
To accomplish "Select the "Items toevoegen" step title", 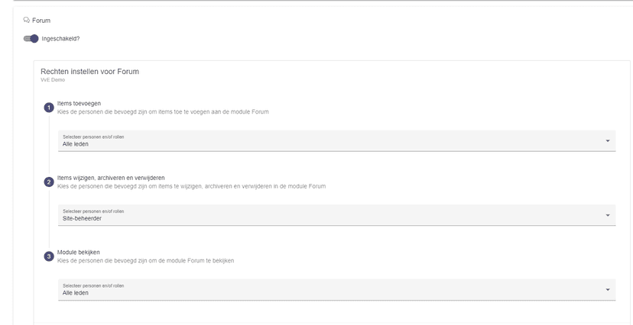I will (x=79, y=103).
